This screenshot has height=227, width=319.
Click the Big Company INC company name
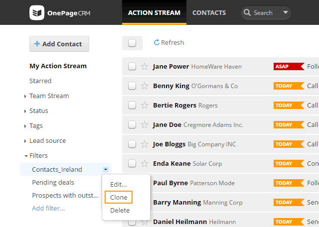[212, 144]
